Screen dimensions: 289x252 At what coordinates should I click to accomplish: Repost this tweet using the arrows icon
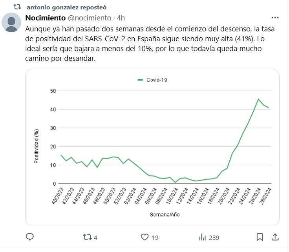[88, 237]
